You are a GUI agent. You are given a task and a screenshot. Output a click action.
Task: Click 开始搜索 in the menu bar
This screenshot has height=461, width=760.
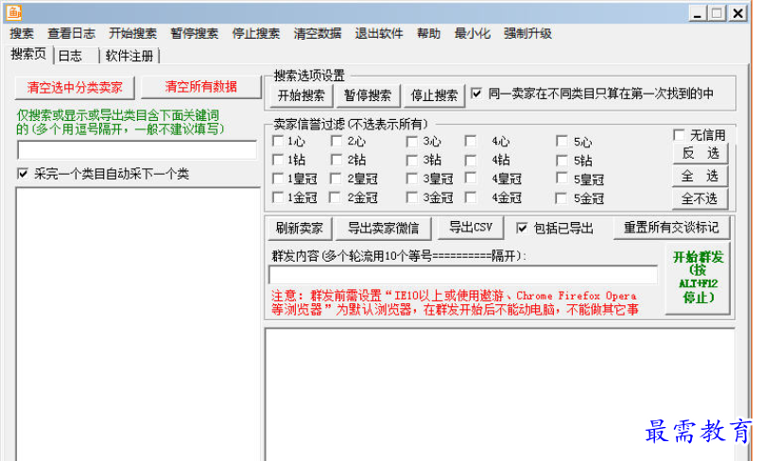(x=132, y=33)
